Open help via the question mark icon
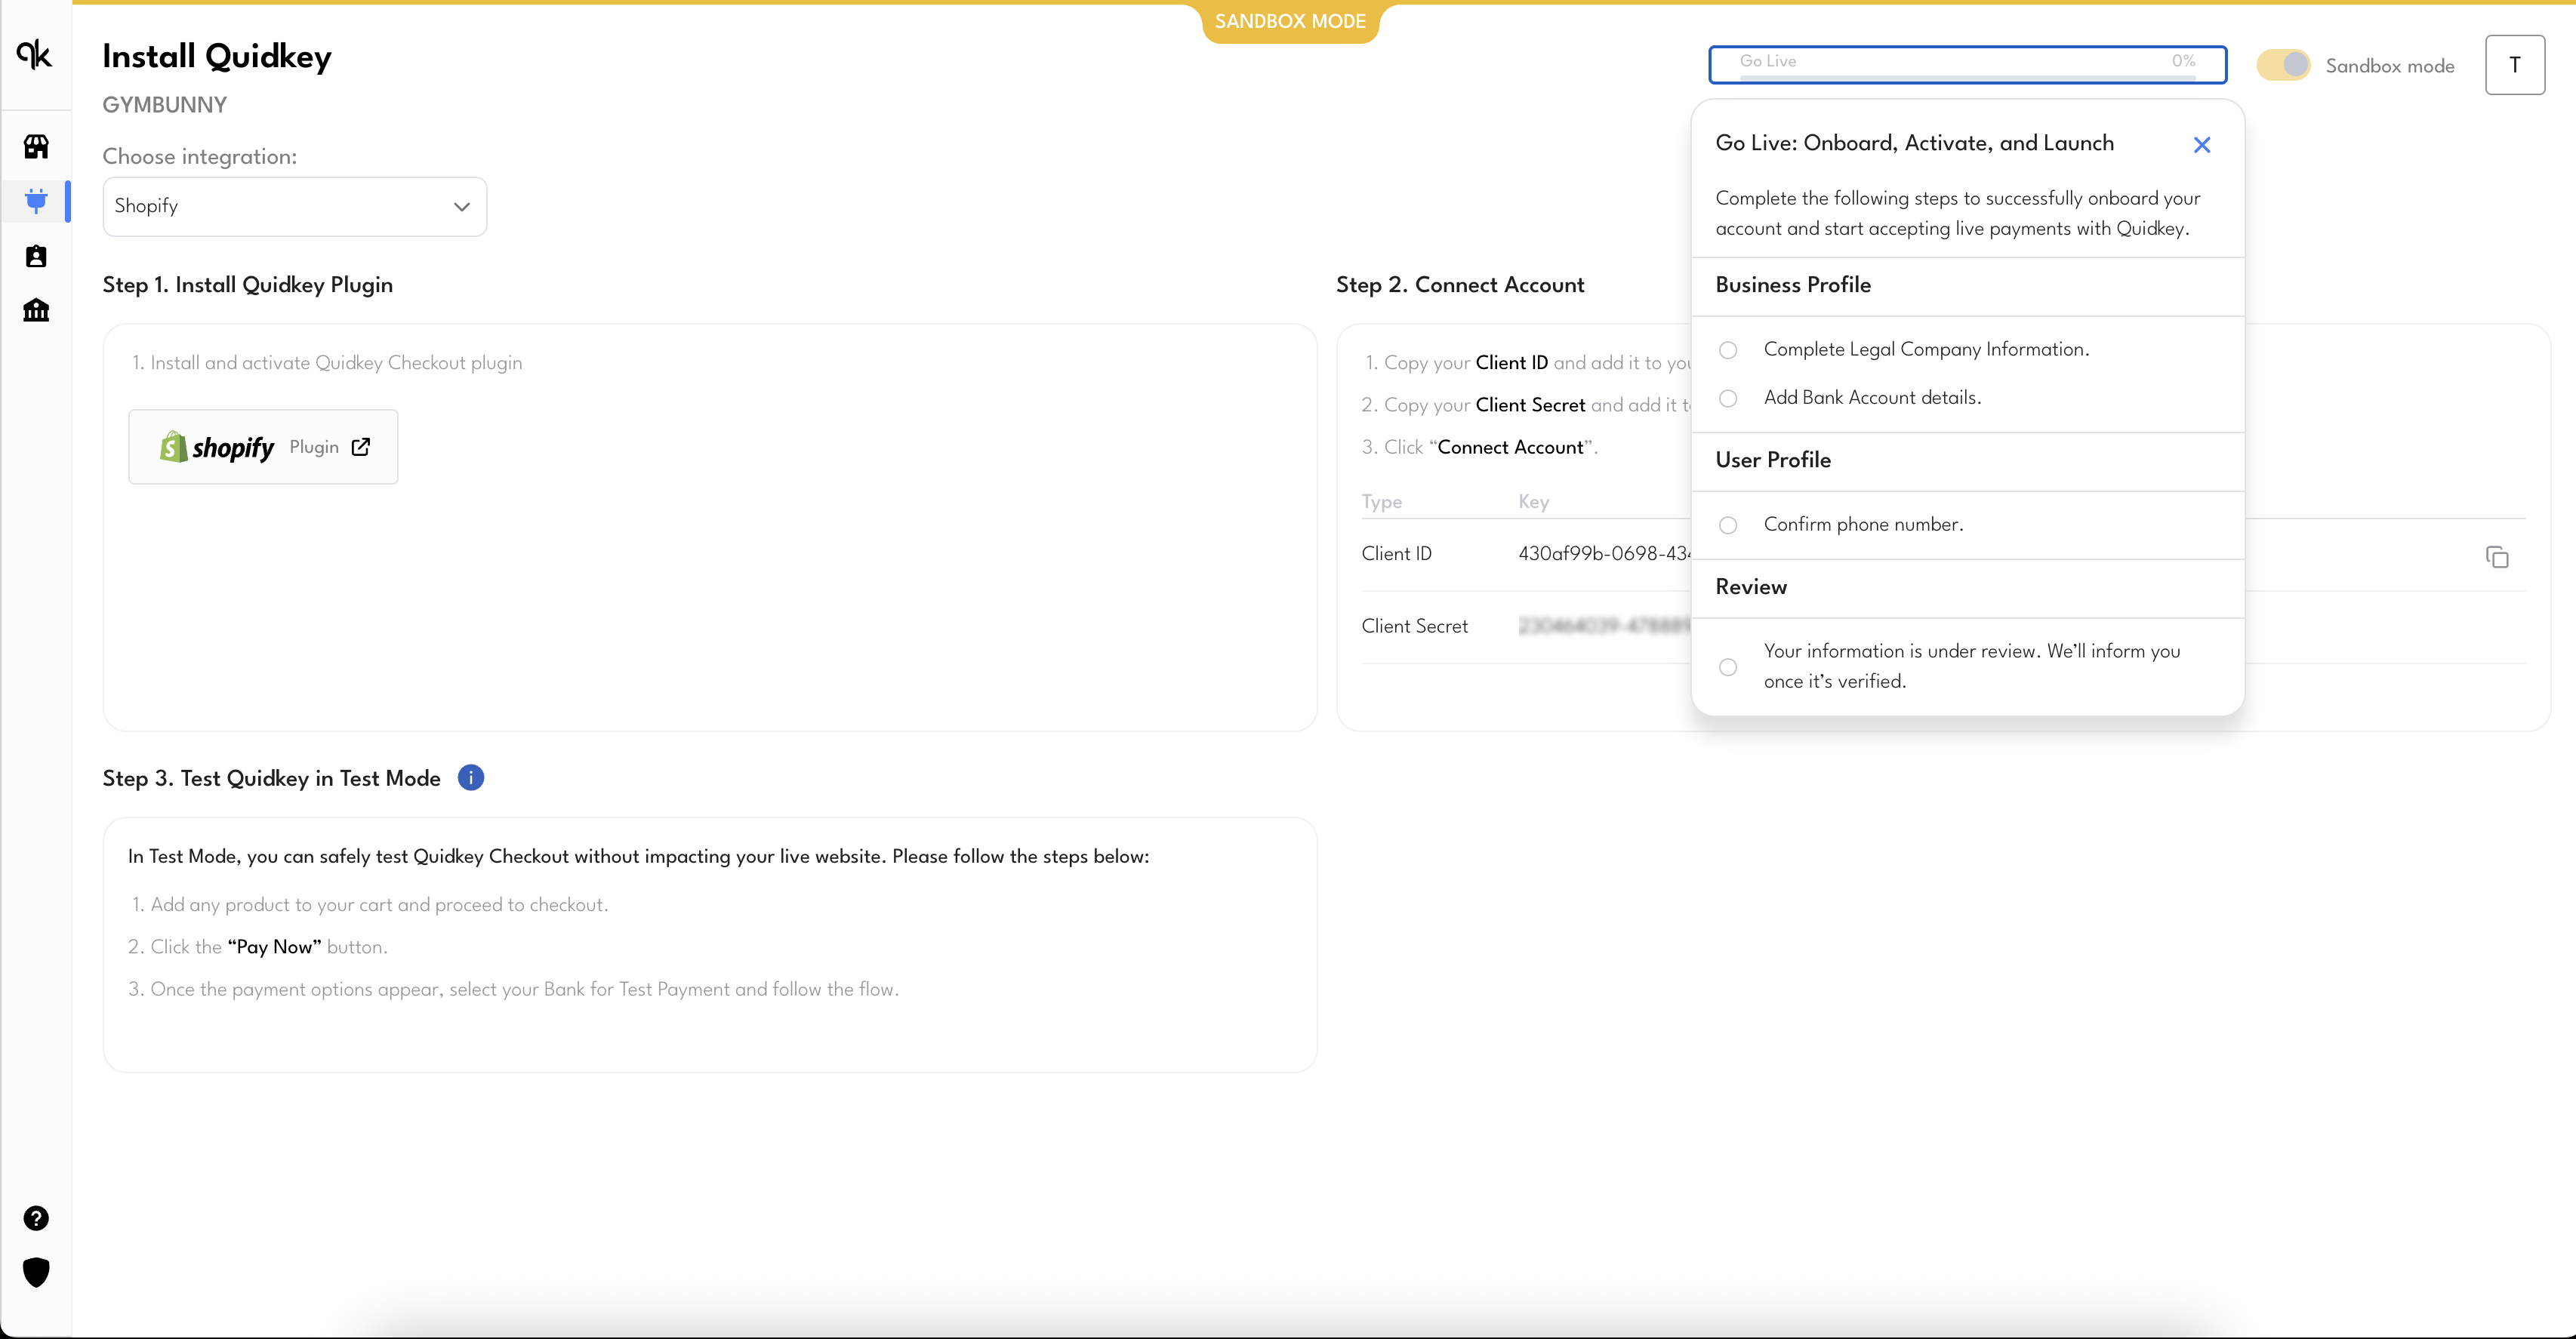2576x1339 pixels. tap(36, 1217)
